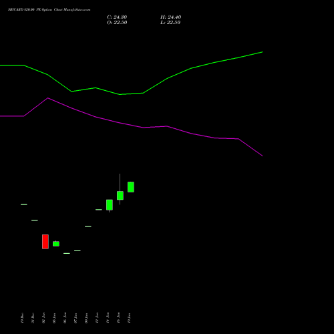Select the red candlestick for 02 Jan

tap(45, 242)
